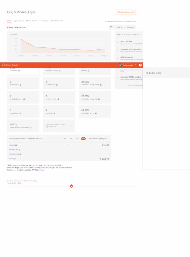The height and width of the screenshot is (257, 190).
Task: Show help for Chargebacks card
Action: pos(57,85)
